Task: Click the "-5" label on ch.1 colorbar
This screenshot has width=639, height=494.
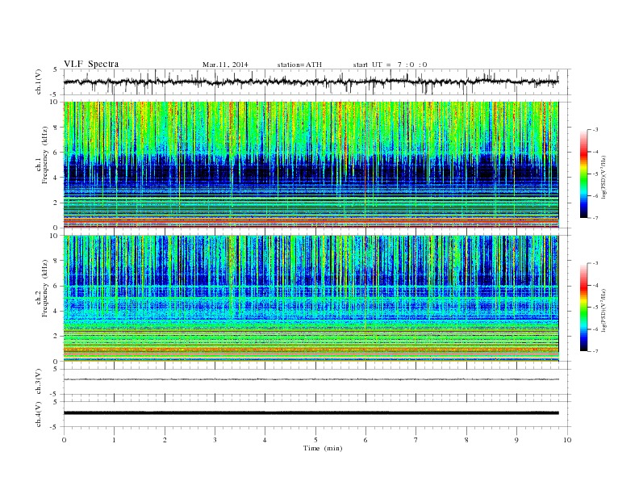Action: [x=595, y=174]
